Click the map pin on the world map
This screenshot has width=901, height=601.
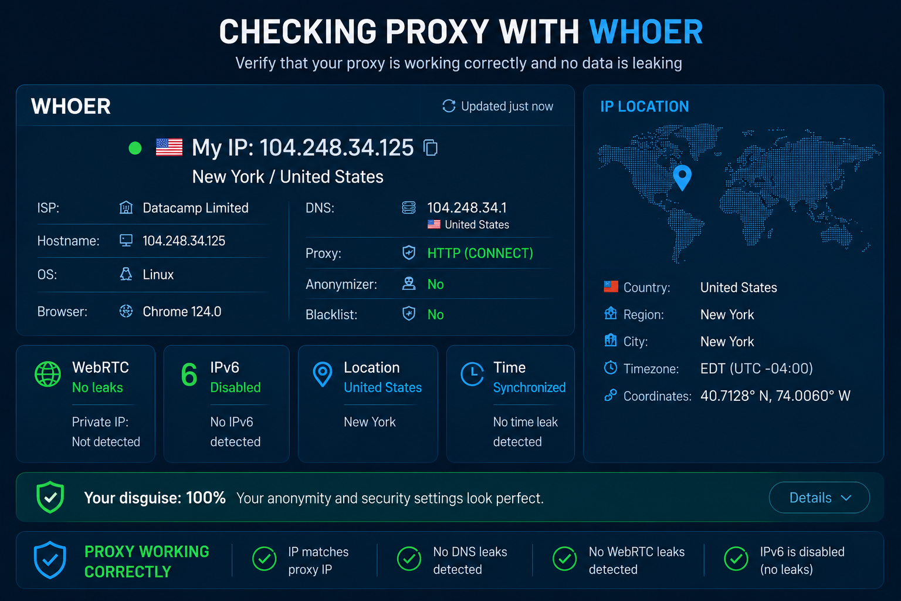(x=682, y=177)
